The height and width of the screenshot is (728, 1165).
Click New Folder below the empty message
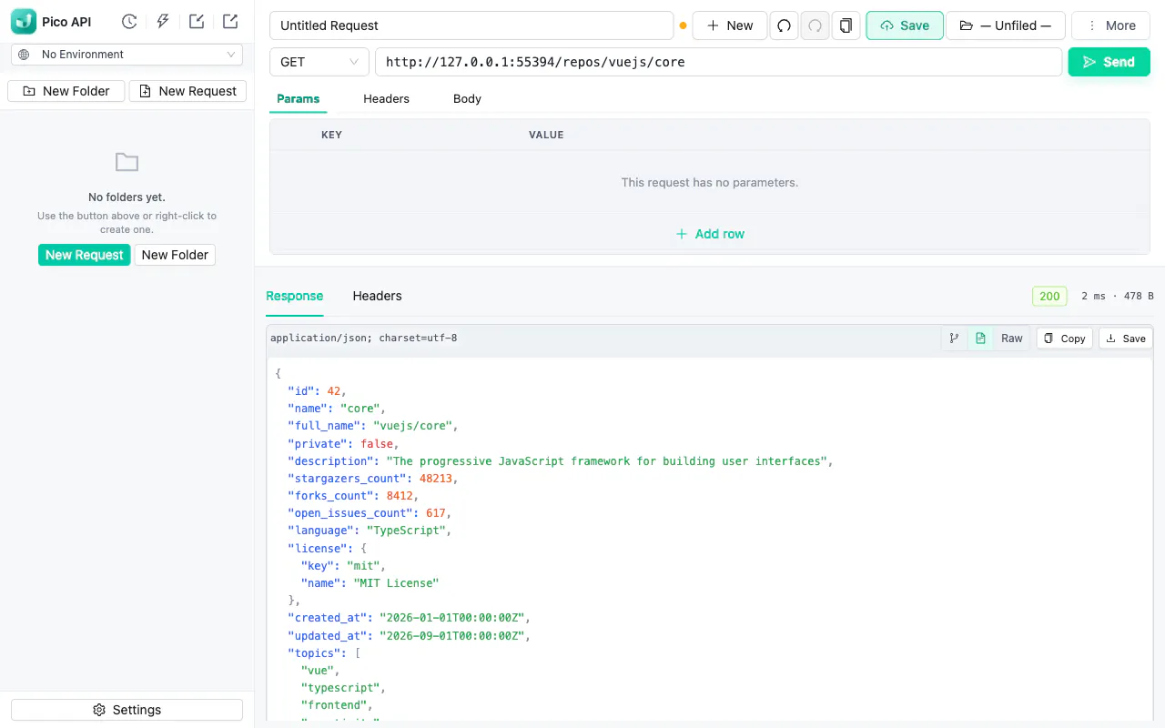(175, 255)
